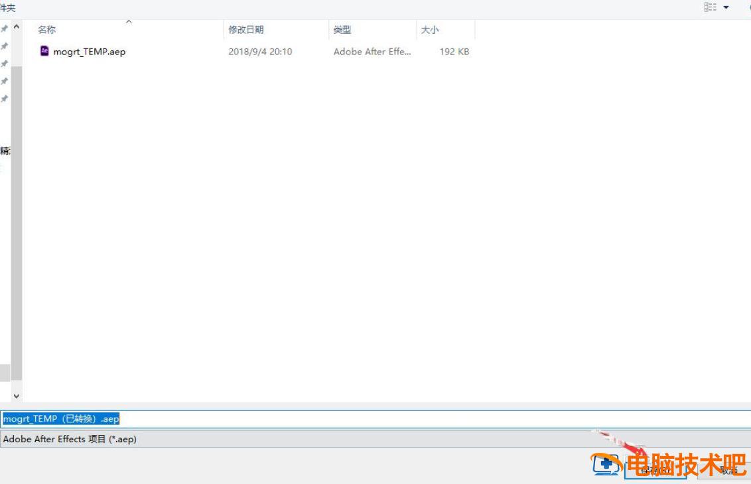Screen dimensions: 751x484
Task: Click the blue computer watermark logo
Action: tap(606, 465)
